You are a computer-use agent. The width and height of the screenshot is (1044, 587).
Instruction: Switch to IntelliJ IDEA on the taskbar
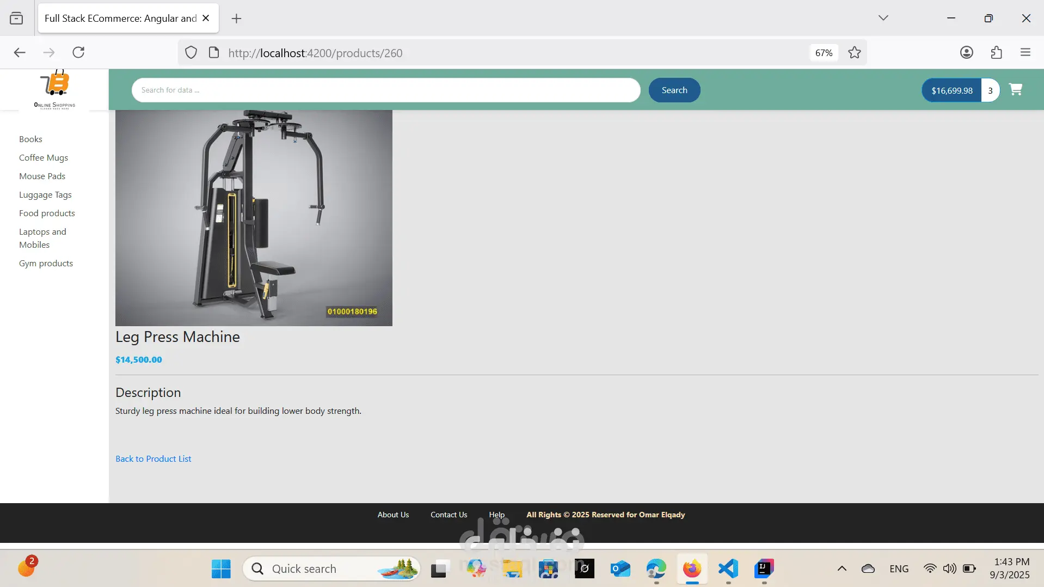pos(764,569)
